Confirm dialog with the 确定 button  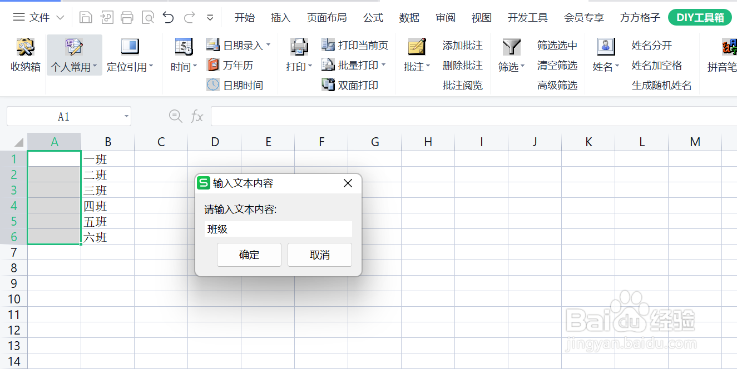249,255
